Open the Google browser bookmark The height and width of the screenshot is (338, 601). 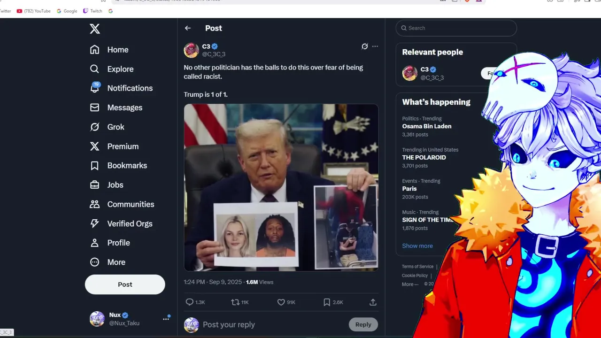pyautogui.click(x=67, y=11)
